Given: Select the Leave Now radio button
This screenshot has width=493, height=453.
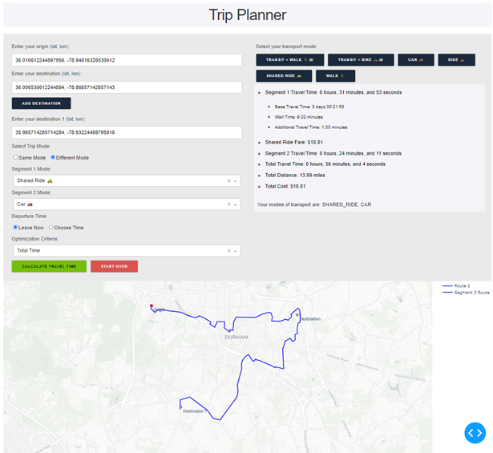Looking at the screenshot, I should coord(15,228).
